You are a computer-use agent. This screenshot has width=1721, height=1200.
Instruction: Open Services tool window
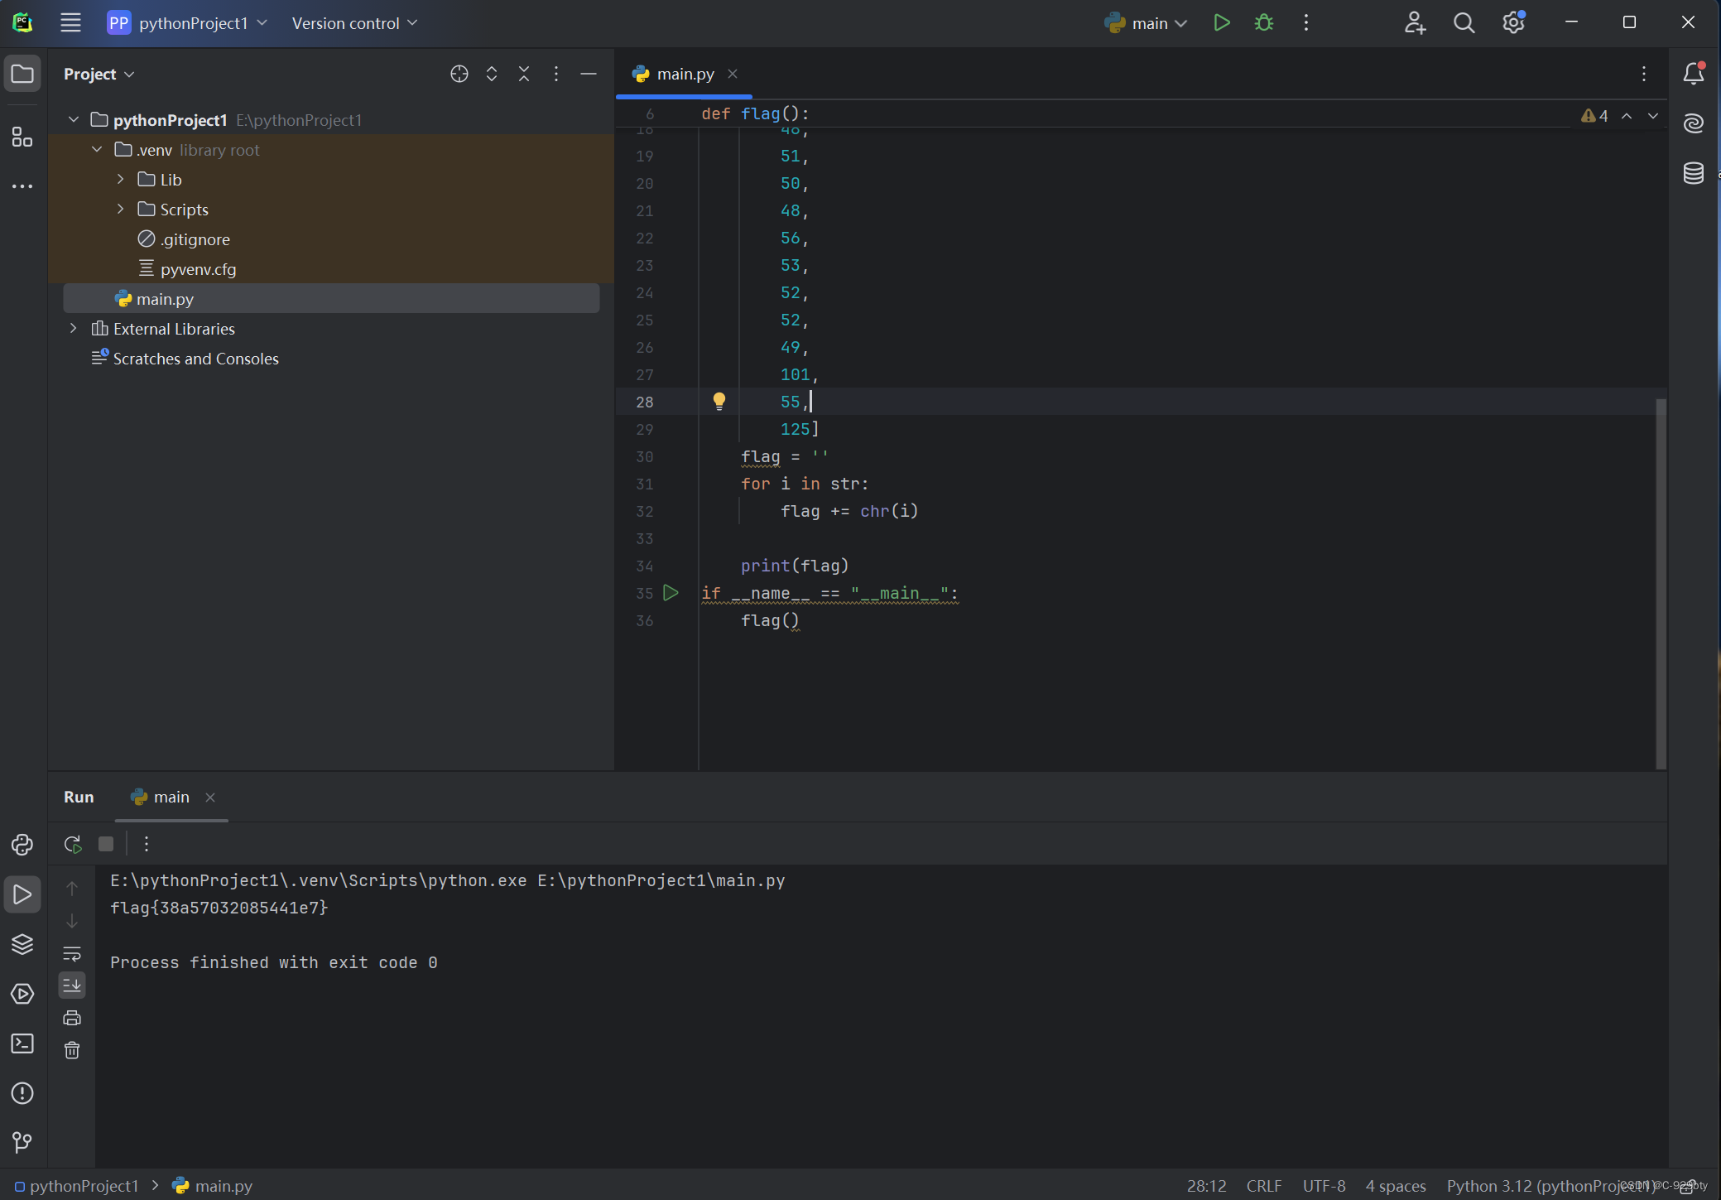coord(22,994)
